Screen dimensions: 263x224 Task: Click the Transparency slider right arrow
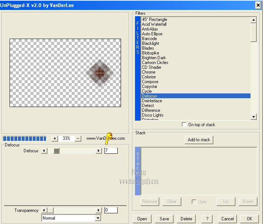pos(99,210)
